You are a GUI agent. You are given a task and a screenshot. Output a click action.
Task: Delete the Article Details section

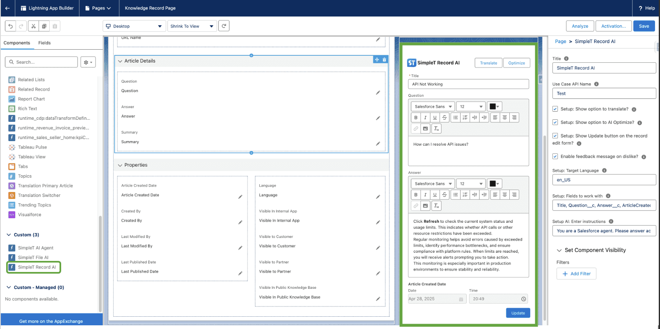(x=384, y=59)
